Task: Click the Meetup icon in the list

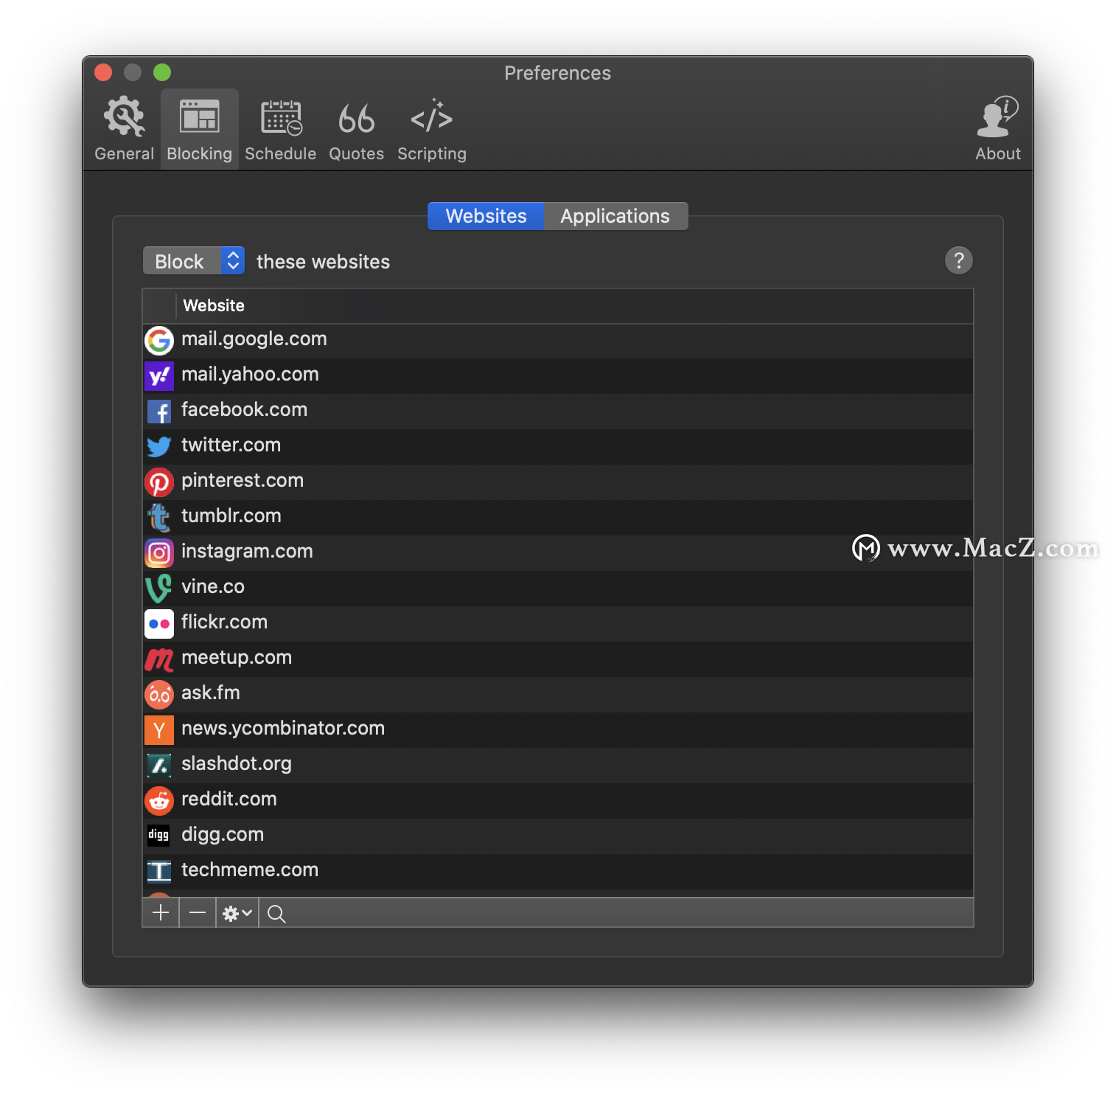Action: pyautogui.click(x=159, y=659)
